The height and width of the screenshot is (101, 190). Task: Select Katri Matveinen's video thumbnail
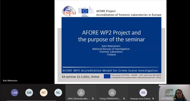click(174, 93)
